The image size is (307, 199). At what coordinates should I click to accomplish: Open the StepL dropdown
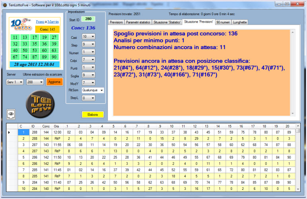pos(89,98)
